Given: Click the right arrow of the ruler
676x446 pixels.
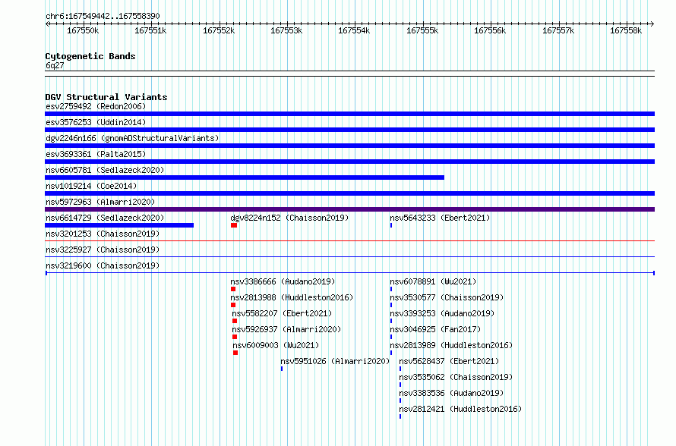Looking at the screenshot, I should [x=652, y=24].
